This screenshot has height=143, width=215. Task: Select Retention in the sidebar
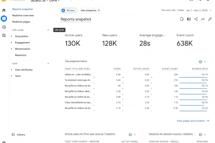pos(20,55)
